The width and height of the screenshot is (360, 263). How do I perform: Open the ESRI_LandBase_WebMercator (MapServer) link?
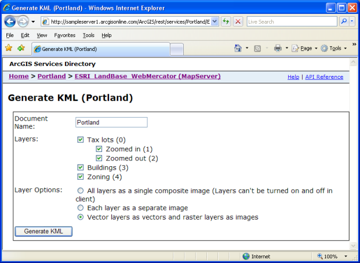click(x=148, y=76)
